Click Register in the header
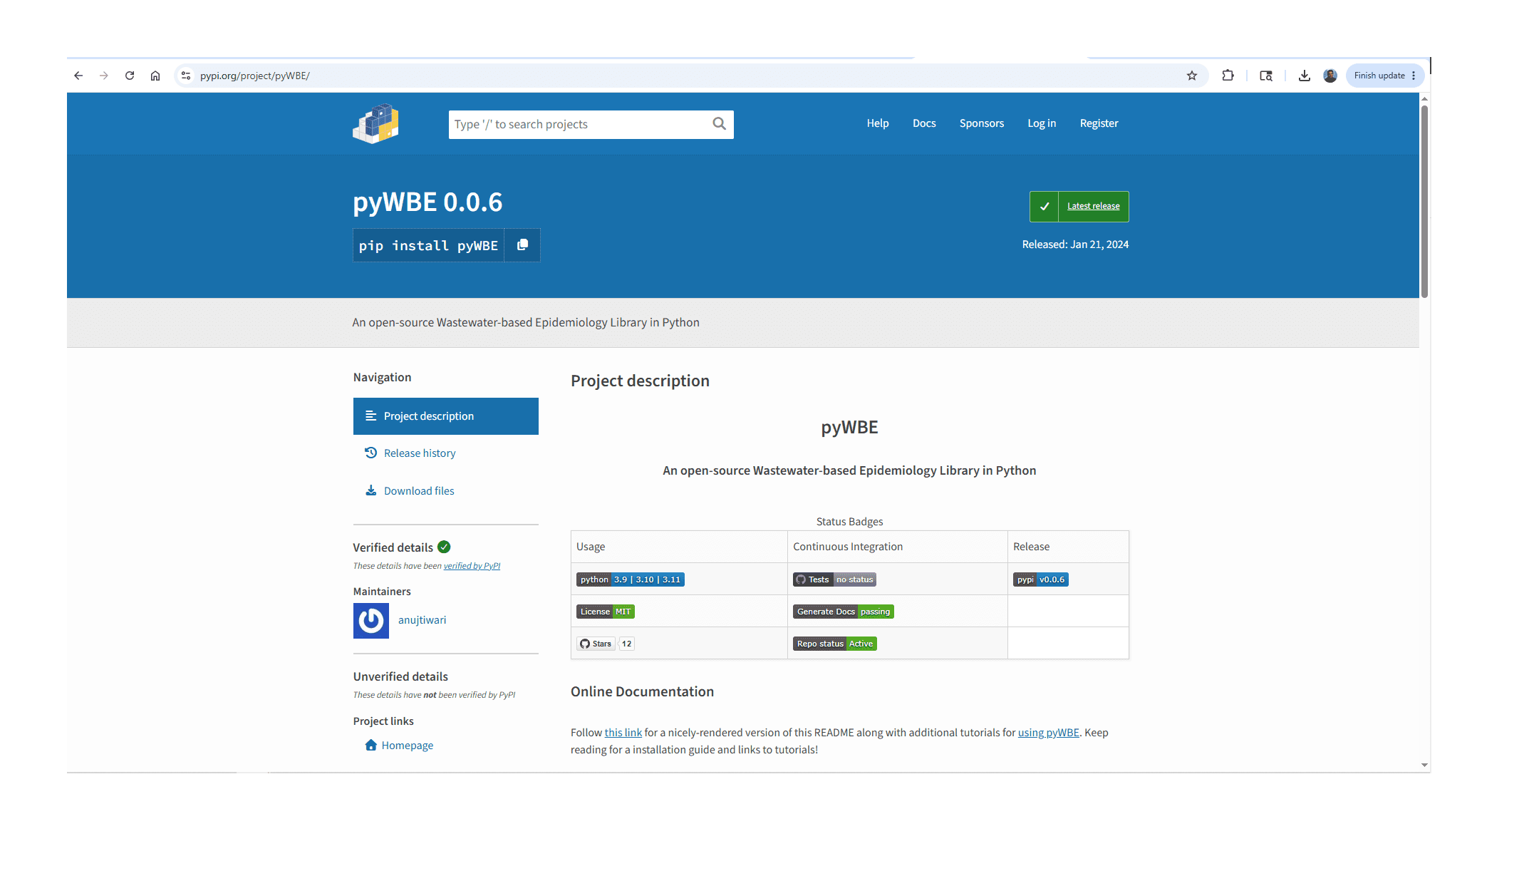 pyautogui.click(x=1099, y=123)
